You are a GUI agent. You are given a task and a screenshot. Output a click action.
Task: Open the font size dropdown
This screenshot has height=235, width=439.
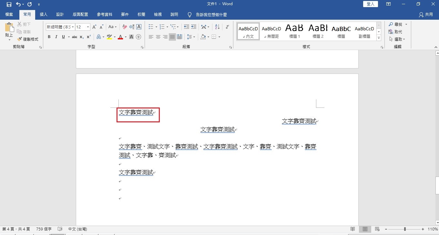click(x=88, y=27)
